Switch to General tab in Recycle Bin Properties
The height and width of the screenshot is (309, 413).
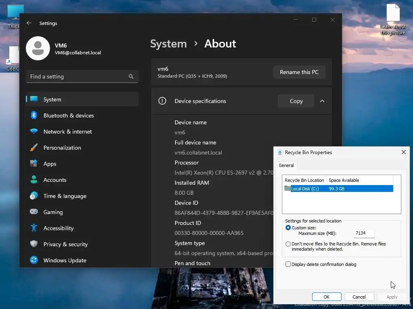(x=286, y=165)
